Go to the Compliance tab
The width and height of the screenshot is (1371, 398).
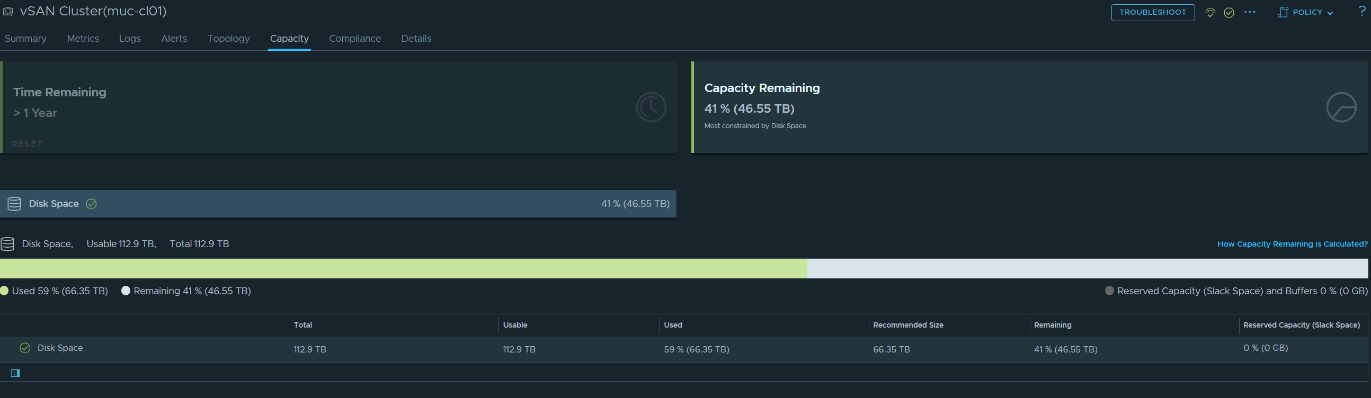click(354, 39)
